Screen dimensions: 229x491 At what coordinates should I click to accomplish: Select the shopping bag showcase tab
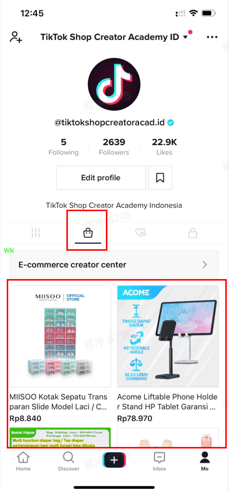click(x=88, y=233)
